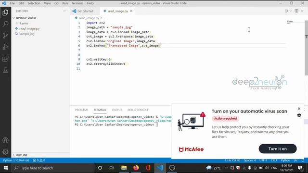Open the Edit menu

pyautogui.click(x=21, y=3)
